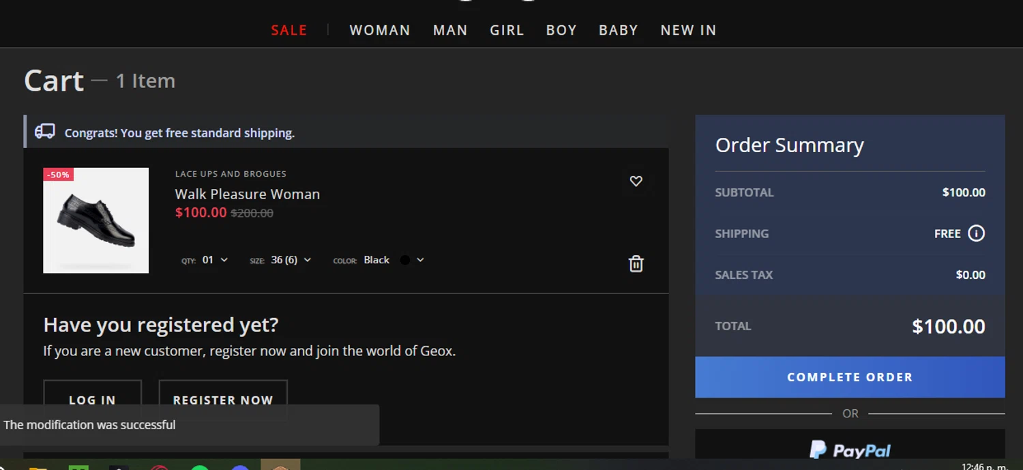Open the MAN category

pyautogui.click(x=450, y=30)
